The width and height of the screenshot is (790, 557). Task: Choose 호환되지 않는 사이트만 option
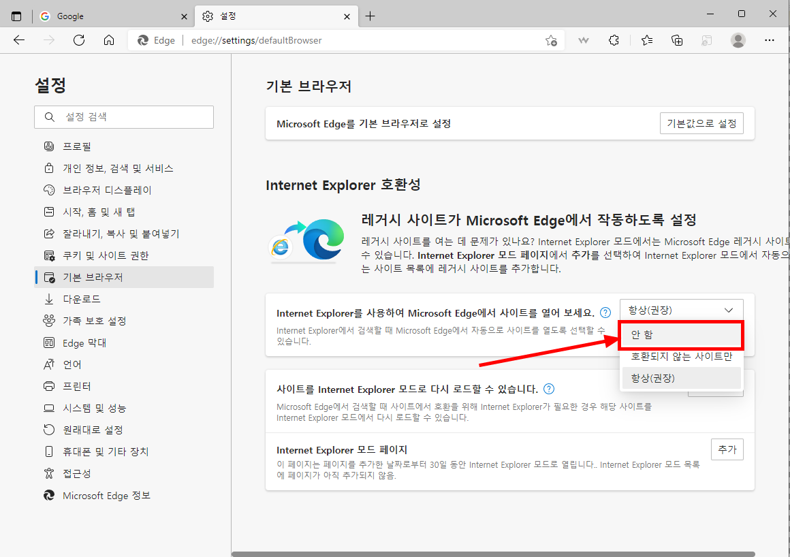[x=681, y=357]
